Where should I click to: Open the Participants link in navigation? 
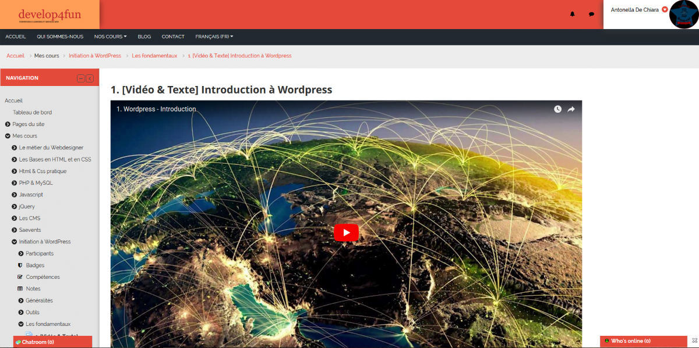pos(40,253)
